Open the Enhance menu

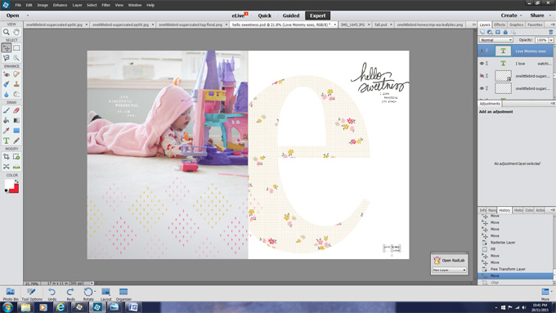click(60, 5)
